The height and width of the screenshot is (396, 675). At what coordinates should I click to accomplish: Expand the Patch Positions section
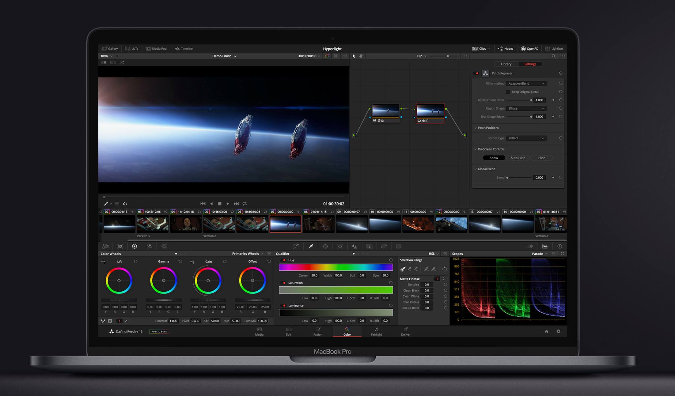pyautogui.click(x=488, y=128)
